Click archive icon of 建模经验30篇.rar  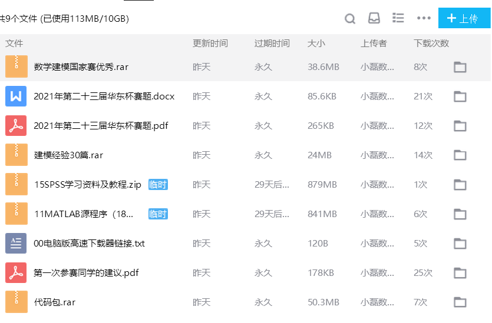click(x=16, y=155)
